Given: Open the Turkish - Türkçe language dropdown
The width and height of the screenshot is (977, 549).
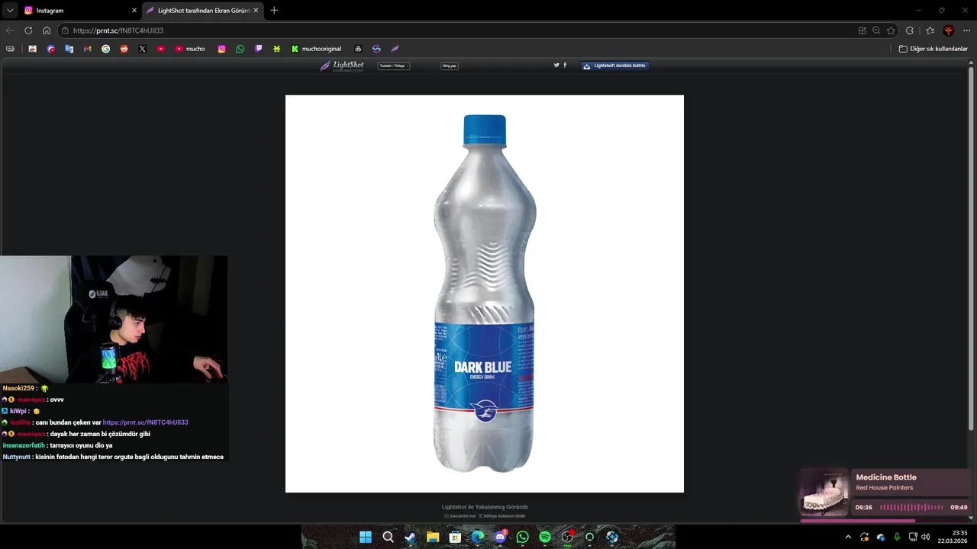Looking at the screenshot, I should tap(394, 66).
